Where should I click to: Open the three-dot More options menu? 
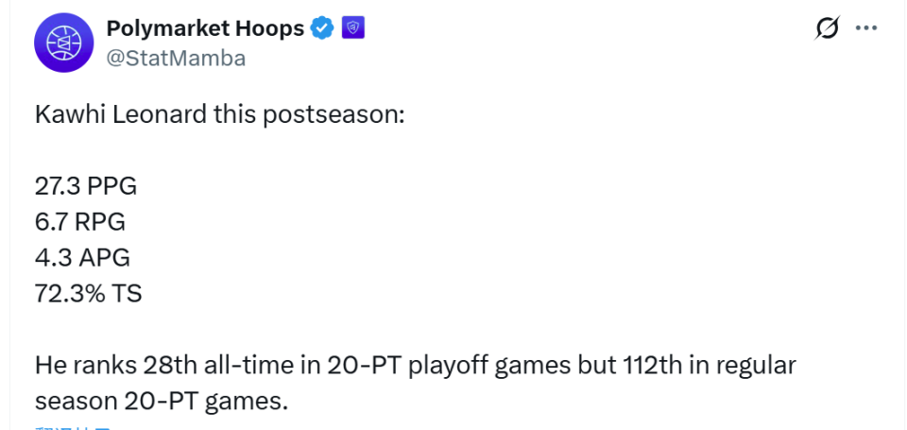pyautogui.click(x=866, y=28)
